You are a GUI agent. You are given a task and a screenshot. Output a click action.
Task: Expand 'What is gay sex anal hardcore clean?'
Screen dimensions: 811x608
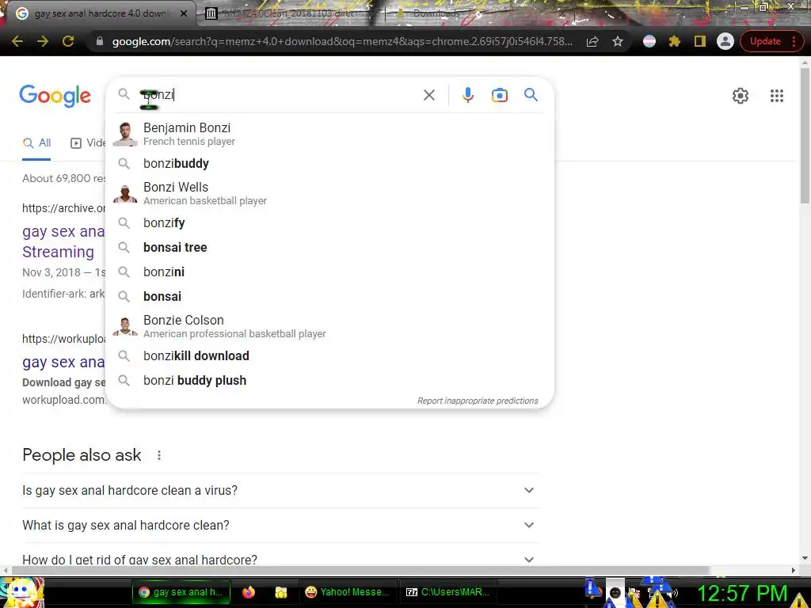click(280, 526)
